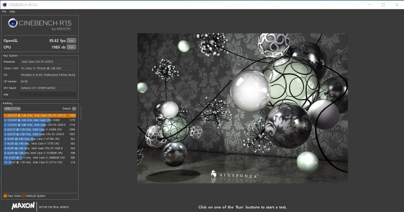
Task: Click the brown Identical System legend swatch
Action: (x=23, y=196)
